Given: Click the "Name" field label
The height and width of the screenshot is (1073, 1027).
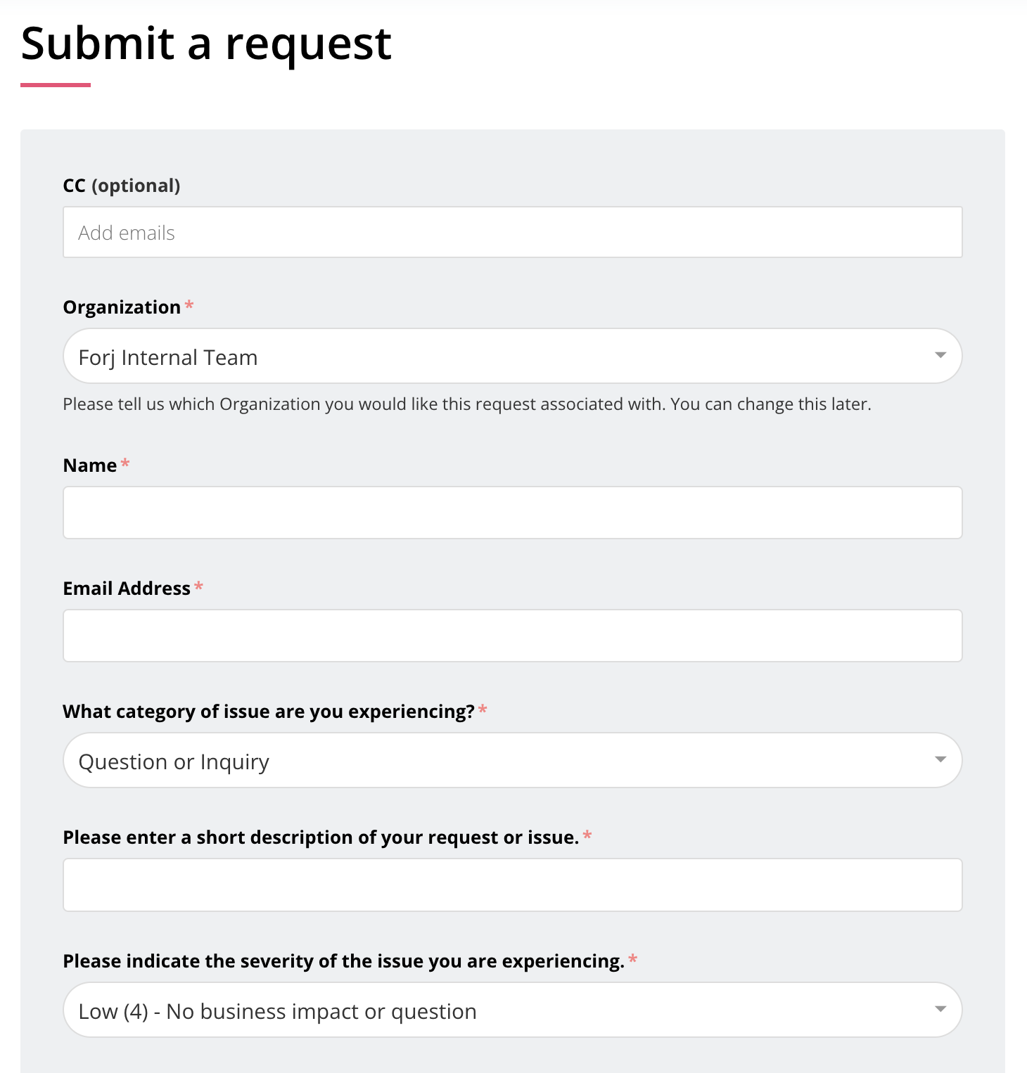Looking at the screenshot, I should (90, 465).
